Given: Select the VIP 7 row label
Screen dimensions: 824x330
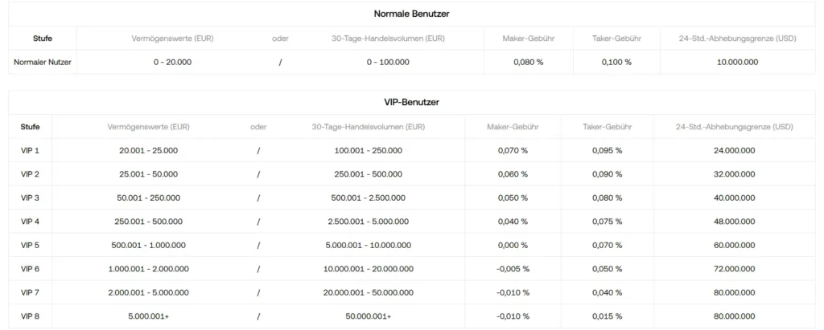Looking at the screenshot, I should click(31, 292).
